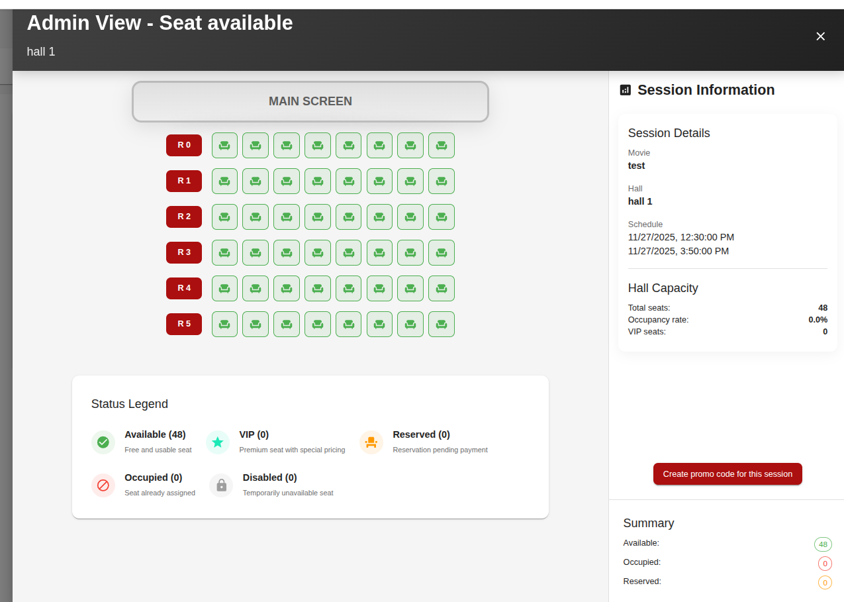Screen dimensions: 844x602
Task: Select the third seat in row R 2
Action: (x=287, y=217)
